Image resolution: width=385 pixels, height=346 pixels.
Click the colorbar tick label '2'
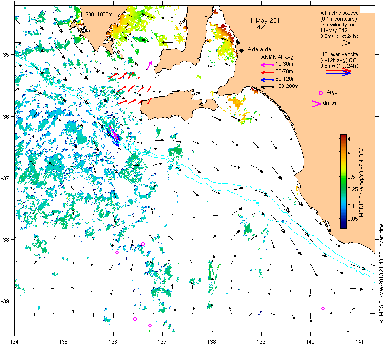coord(349,152)
